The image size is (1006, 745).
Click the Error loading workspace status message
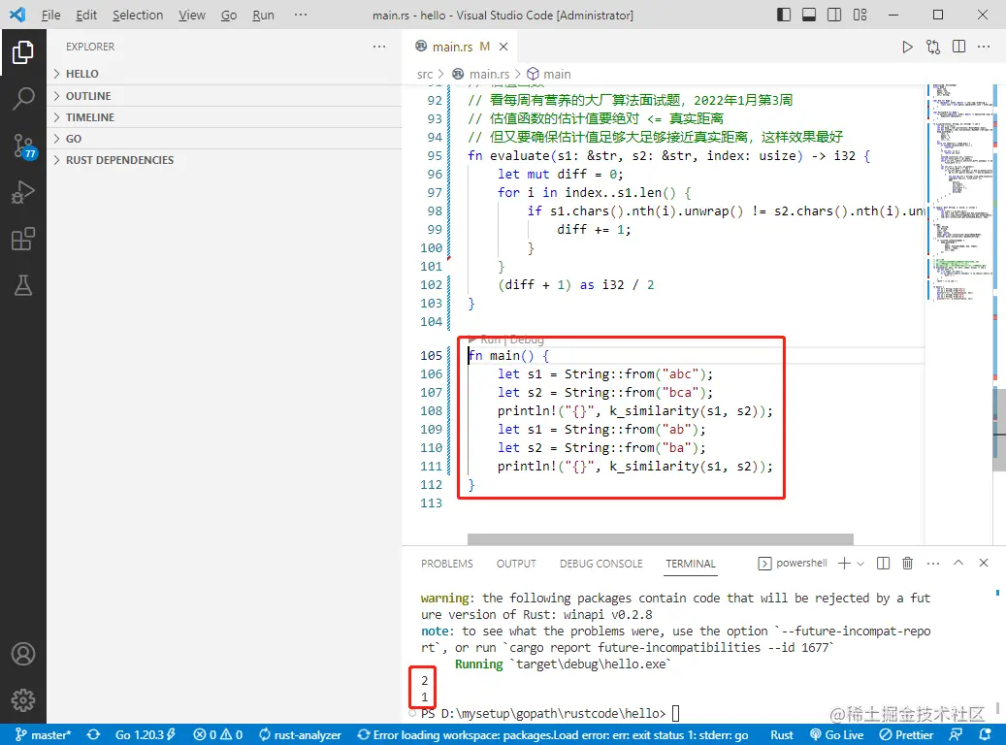coord(552,734)
